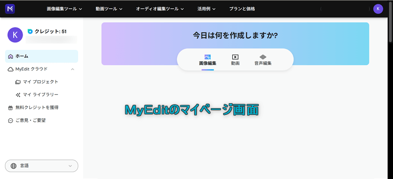Click the MyEdit logo icon
Image resolution: width=393 pixels, height=179 pixels.
coord(10,9)
